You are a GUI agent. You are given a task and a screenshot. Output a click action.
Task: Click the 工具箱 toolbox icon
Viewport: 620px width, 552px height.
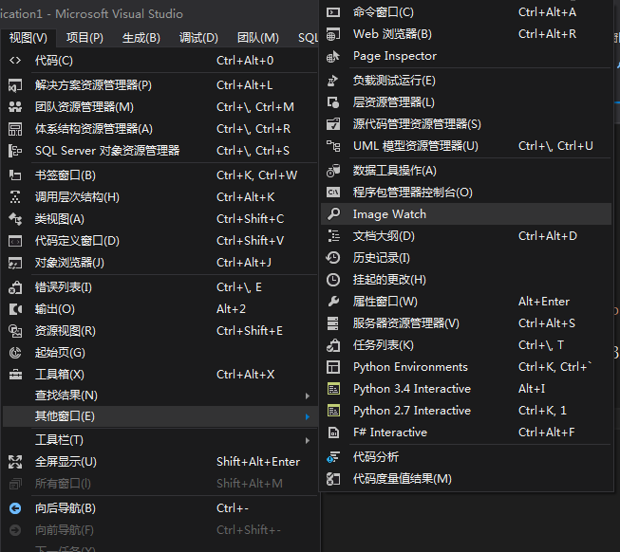pos(15,375)
